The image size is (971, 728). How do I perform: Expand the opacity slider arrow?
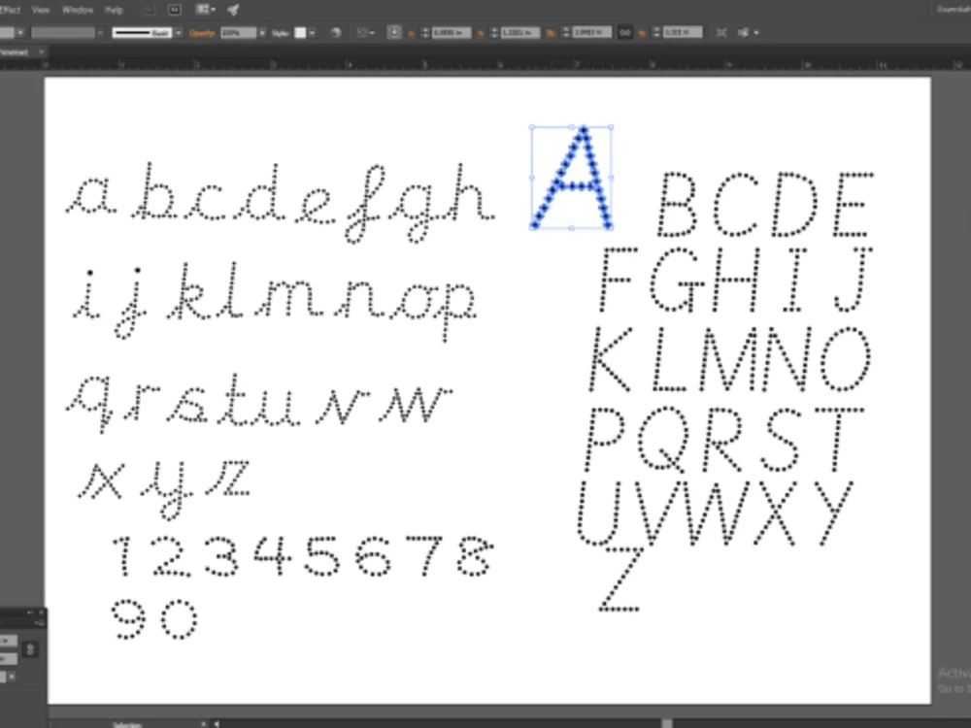[x=262, y=33]
